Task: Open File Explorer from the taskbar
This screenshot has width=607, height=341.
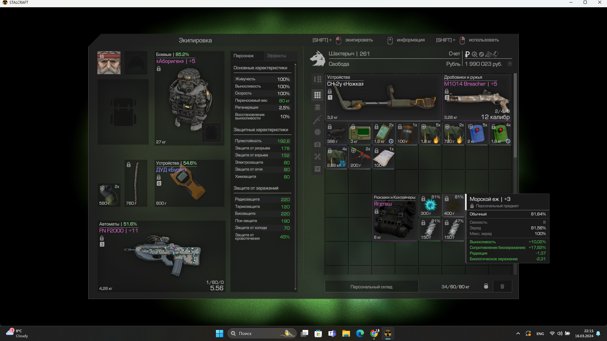Action: (x=346, y=333)
